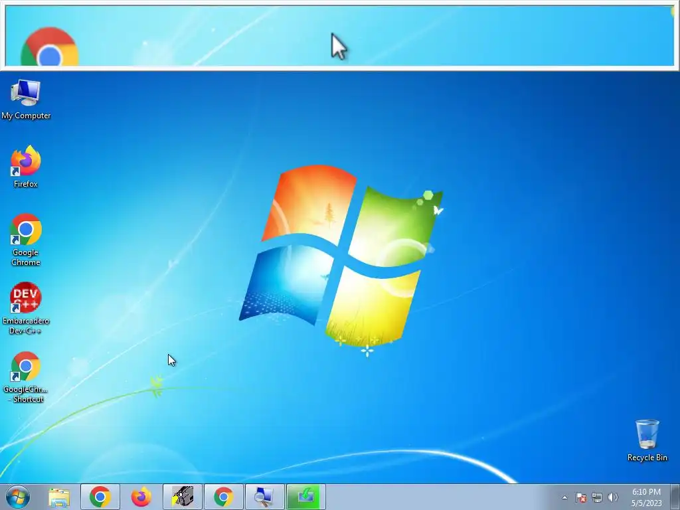The width and height of the screenshot is (680, 510).
Task: Open the green download-arrow taskbar app
Action: tap(306, 497)
